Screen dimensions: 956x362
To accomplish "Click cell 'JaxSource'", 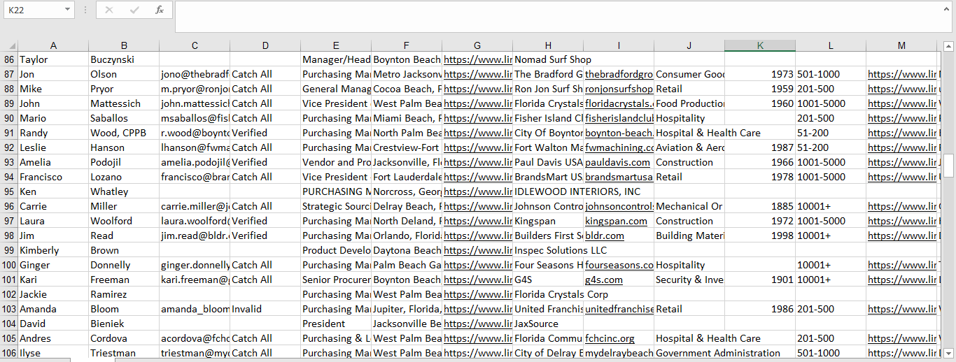I will click(x=548, y=324).
